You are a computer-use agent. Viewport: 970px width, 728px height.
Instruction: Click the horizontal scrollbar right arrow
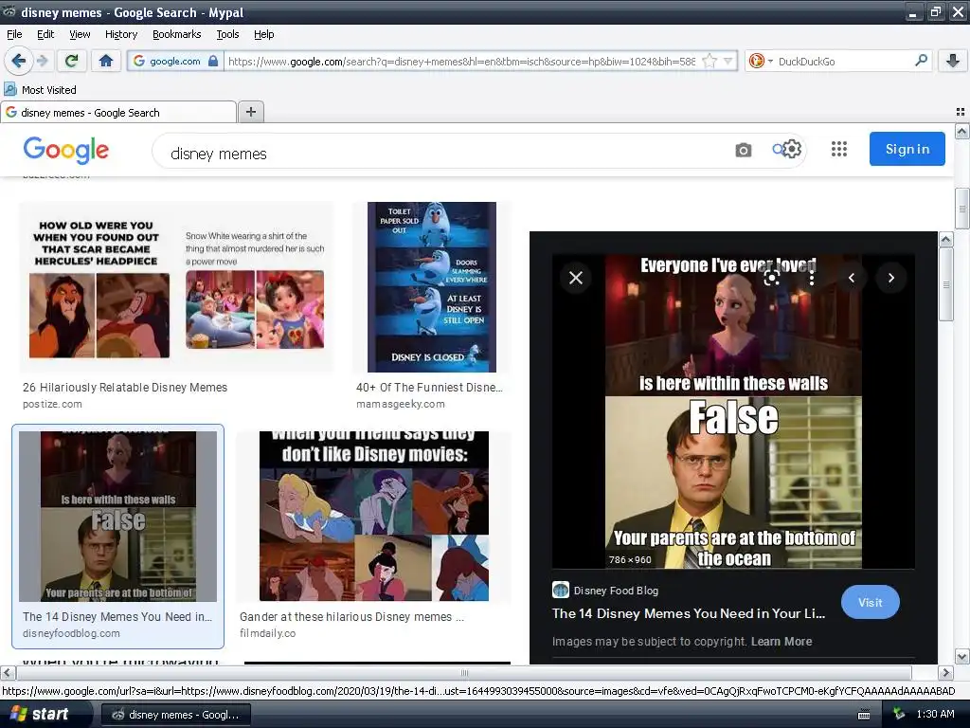(945, 672)
